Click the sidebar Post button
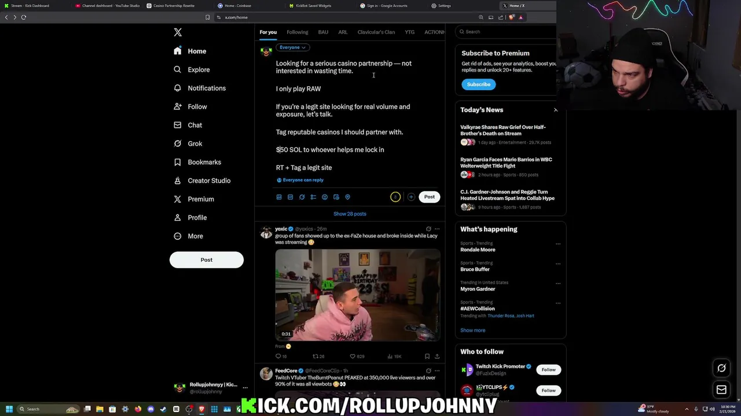This screenshot has width=741, height=416. pyautogui.click(x=207, y=260)
